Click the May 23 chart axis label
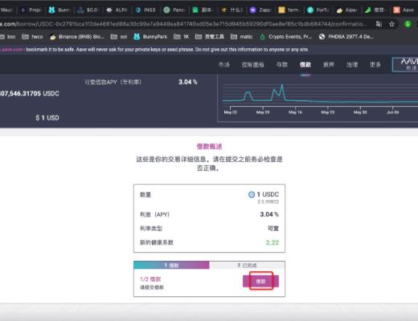 click(x=328, y=112)
